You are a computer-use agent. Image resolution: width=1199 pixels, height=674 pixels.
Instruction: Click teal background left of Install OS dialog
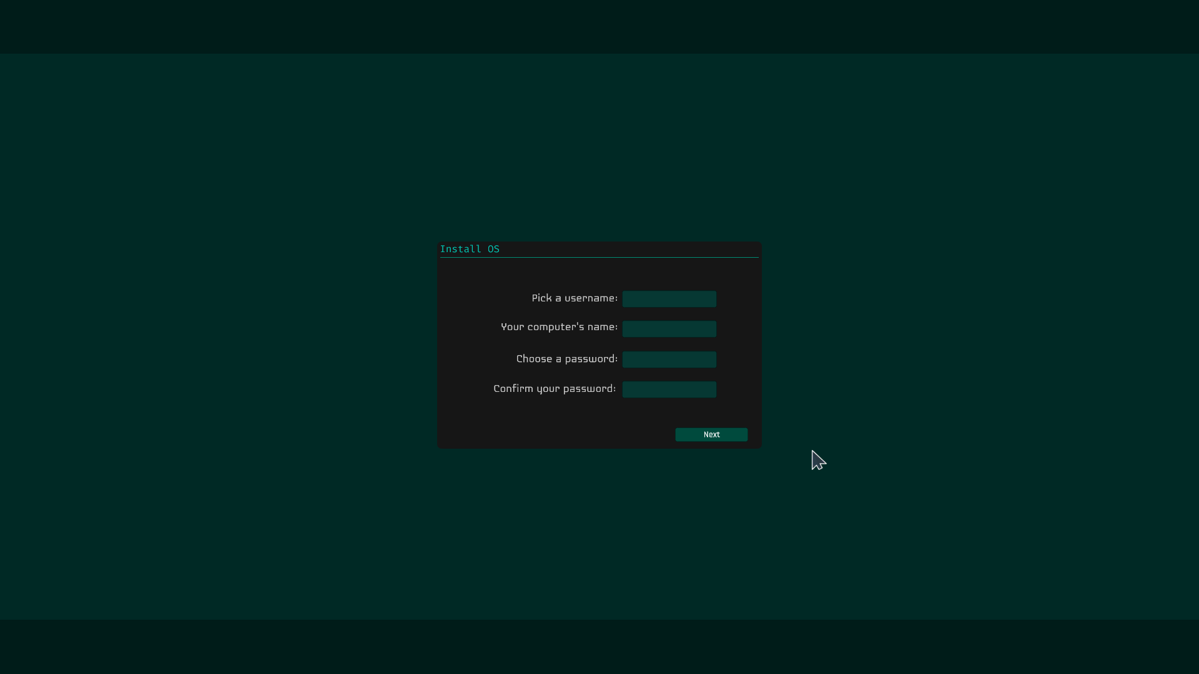coord(219,343)
